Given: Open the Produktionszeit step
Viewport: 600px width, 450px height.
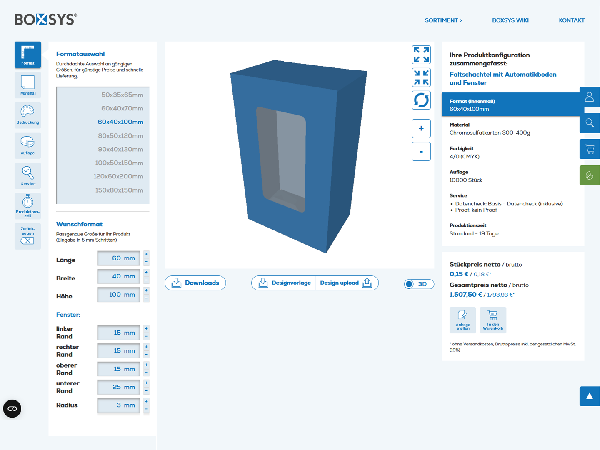Looking at the screenshot, I should pos(27,206).
